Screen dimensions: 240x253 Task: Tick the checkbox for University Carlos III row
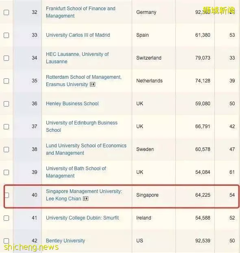pos(6,35)
